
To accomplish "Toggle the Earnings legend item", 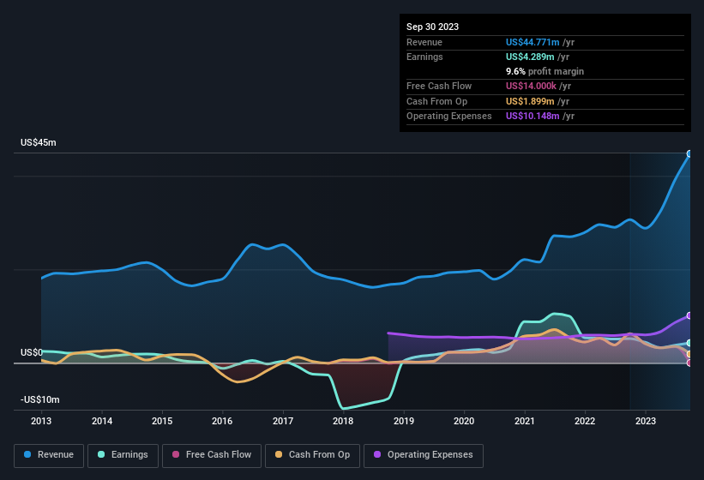I will 123,455.
